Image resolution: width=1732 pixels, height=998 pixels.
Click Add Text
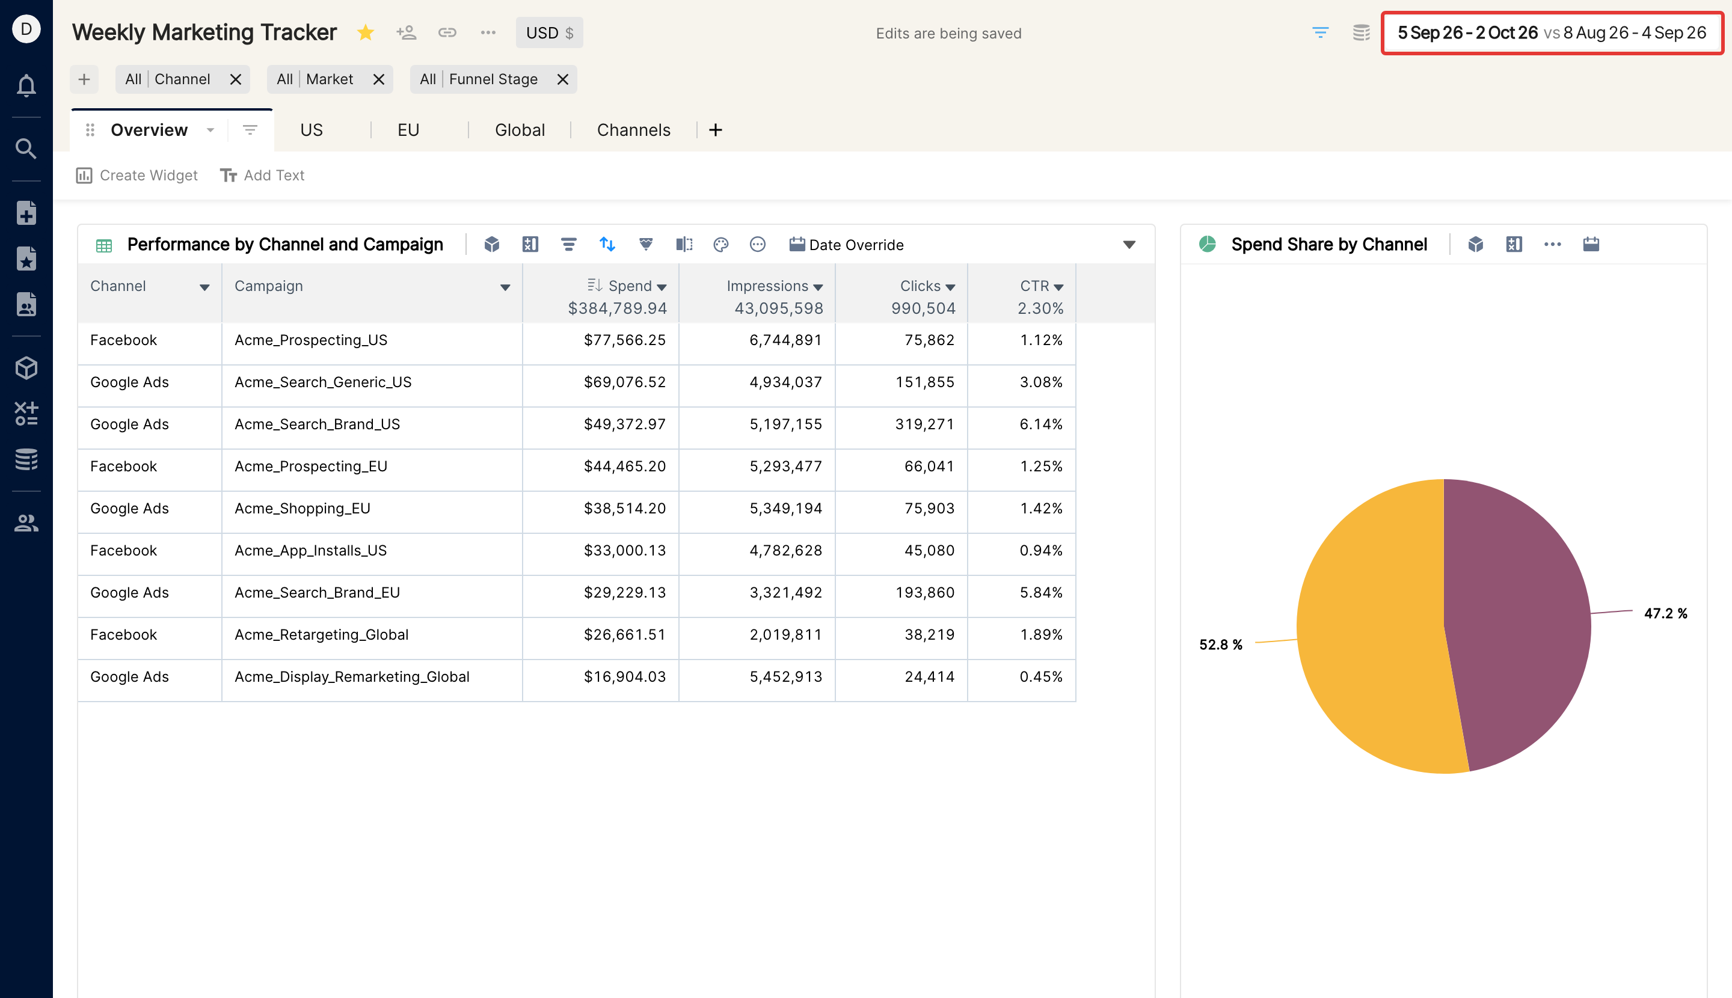click(262, 176)
